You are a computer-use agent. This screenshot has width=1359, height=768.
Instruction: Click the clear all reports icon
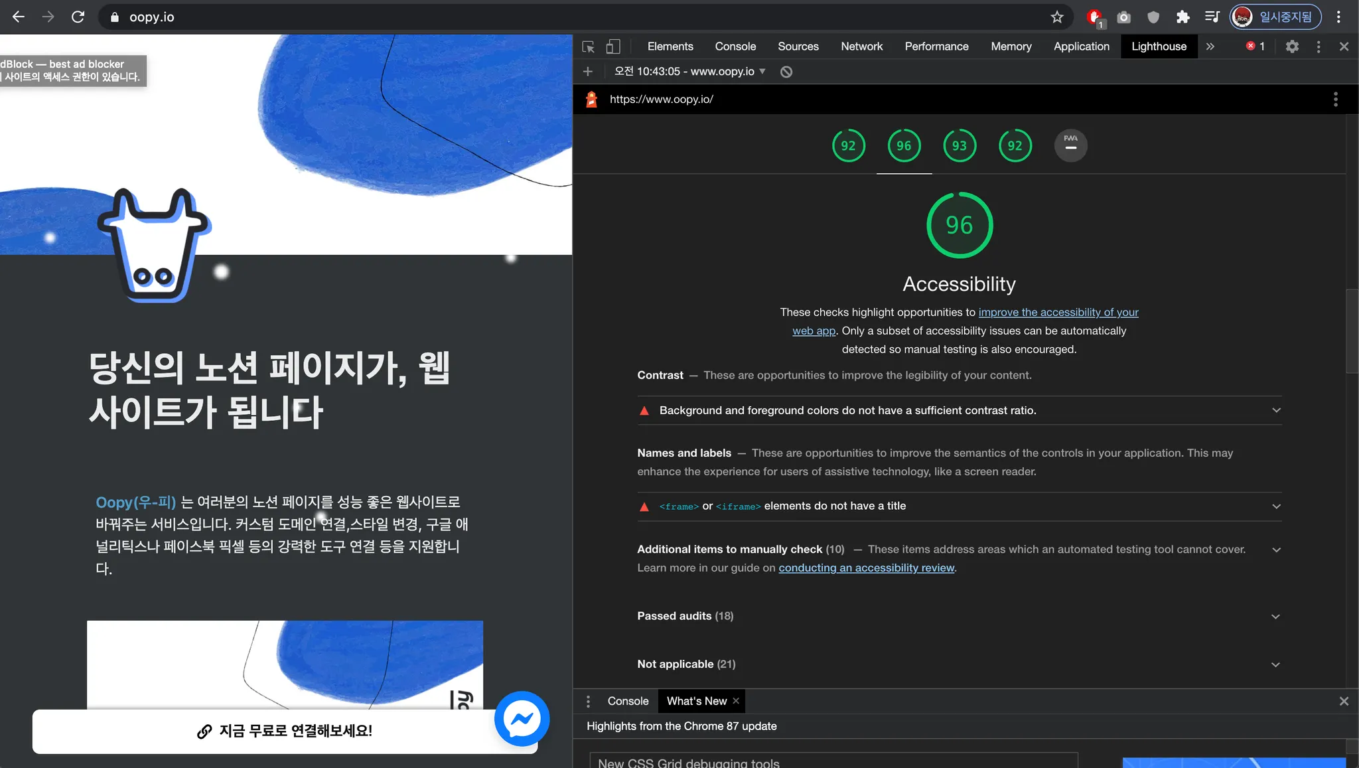tap(786, 72)
